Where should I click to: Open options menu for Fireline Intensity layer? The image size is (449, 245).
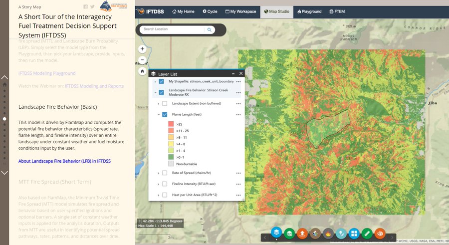[x=238, y=184]
